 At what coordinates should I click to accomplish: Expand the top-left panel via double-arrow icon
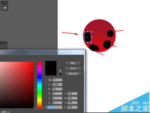(x=3, y=2)
